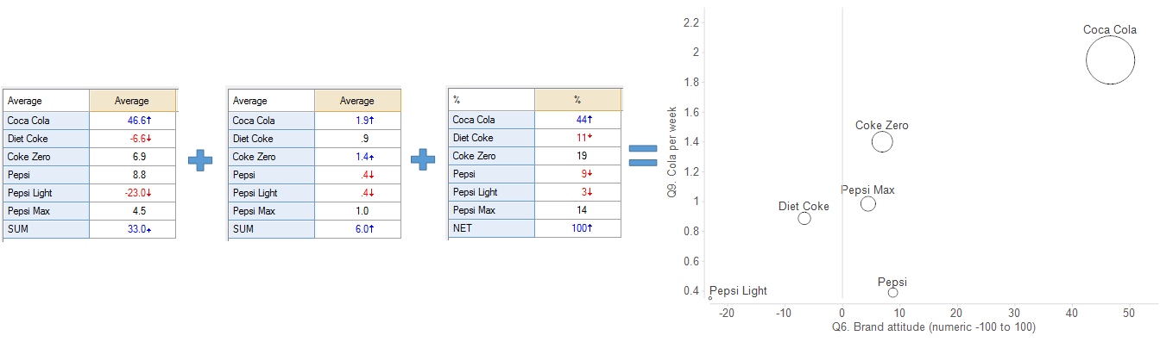Select the Coke Zero bubble in chart
The height and width of the screenshot is (342, 1160).
point(881,142)
